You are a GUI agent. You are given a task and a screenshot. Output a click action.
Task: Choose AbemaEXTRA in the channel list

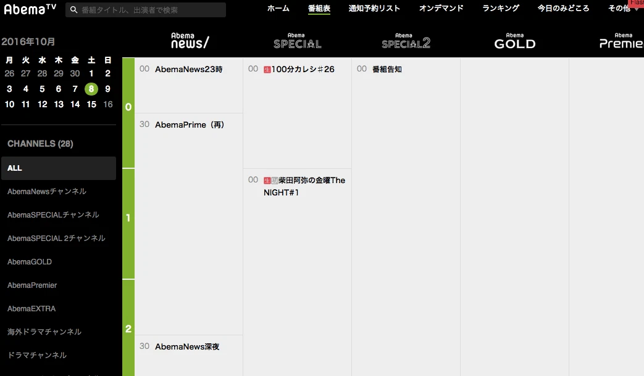(x=31, y=308)
